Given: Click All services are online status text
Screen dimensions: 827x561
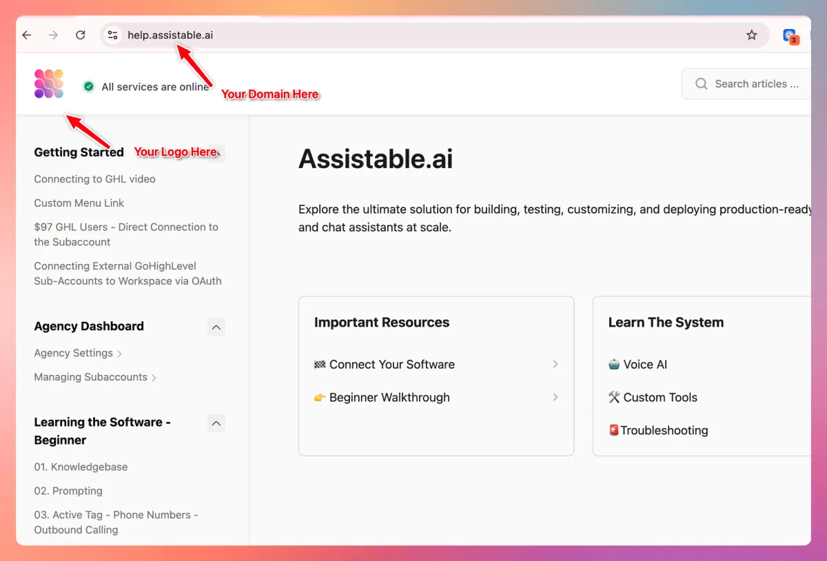Looking at the screenshot, I should (155, 87).
